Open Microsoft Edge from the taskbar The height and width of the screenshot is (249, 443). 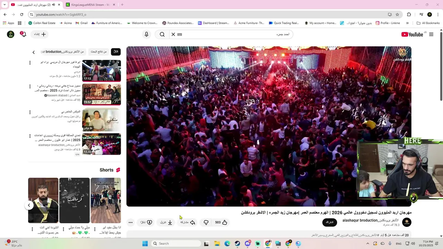point(227,243)
